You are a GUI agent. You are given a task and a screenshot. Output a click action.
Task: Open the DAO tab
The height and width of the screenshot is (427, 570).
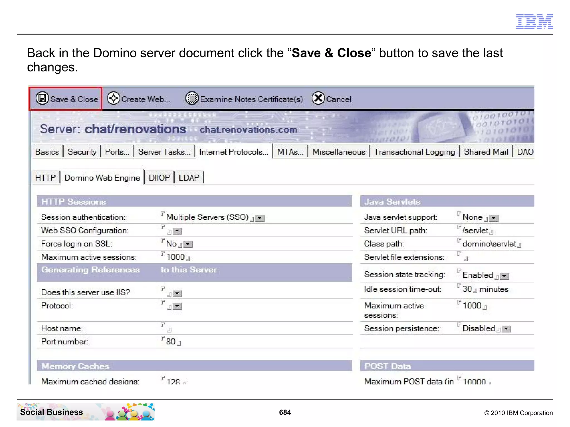click(525, 152)
